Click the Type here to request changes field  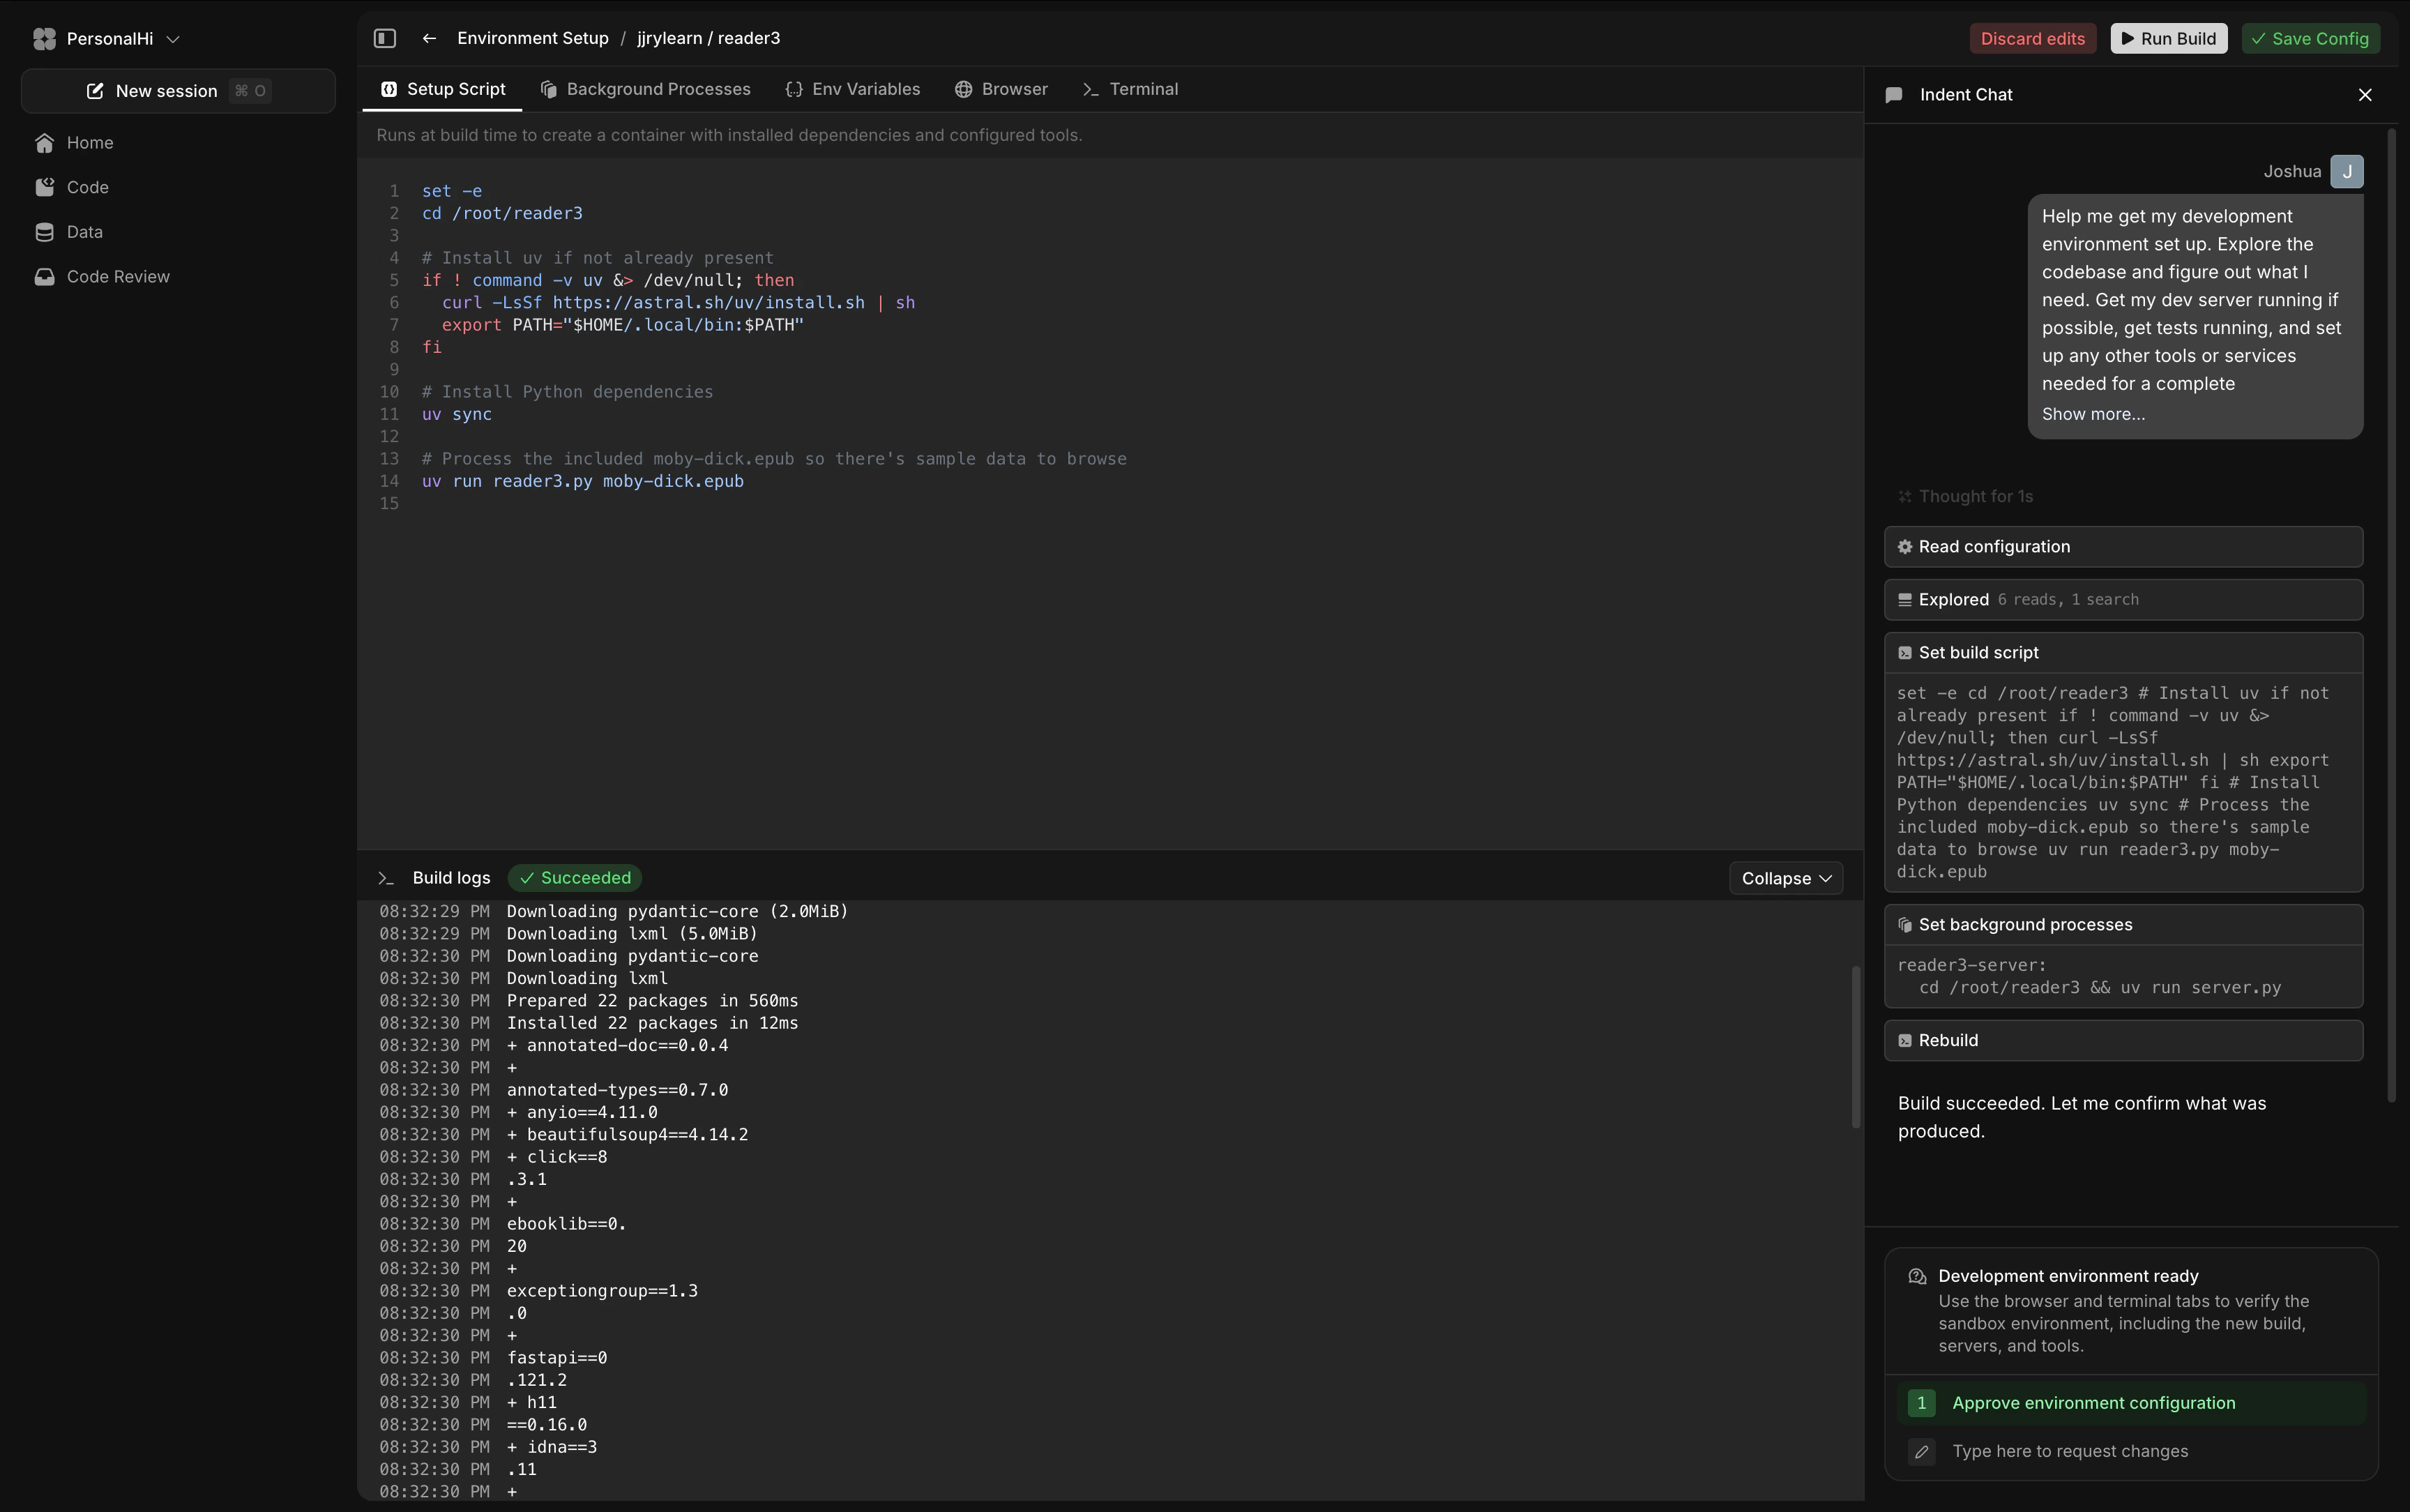(x=2069, y=1451)
